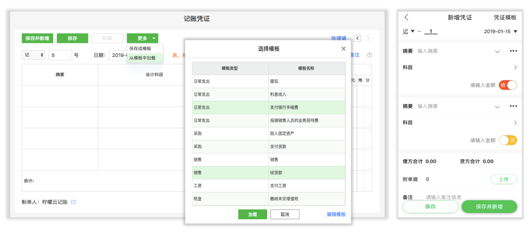Click first 请输入金额 amount field by 借
This screenshot has height=235, width=532.
(x=483, y=86)
